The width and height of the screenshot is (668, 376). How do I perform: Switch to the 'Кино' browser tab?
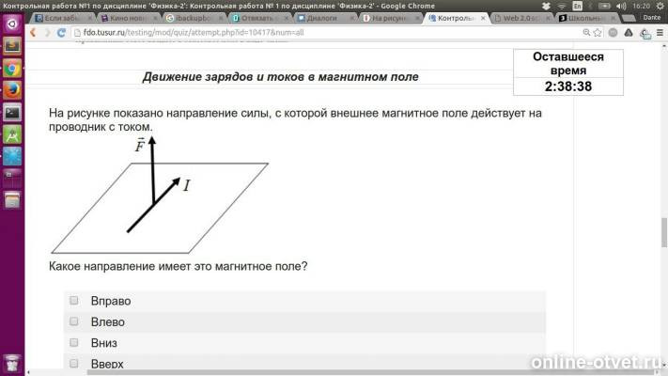click(129, 19)
